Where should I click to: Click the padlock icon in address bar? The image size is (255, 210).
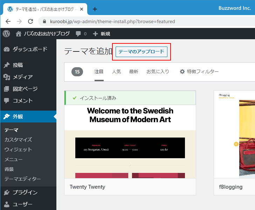tap(44, 21)
